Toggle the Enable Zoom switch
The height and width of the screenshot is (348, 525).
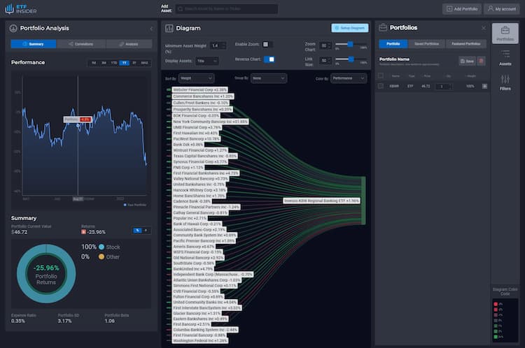(267, 44)
